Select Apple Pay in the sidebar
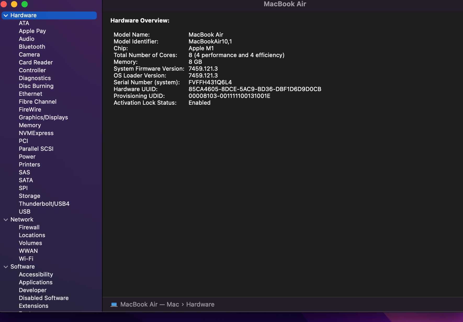This screenshot has height=322, width=463. pos(32,31)
